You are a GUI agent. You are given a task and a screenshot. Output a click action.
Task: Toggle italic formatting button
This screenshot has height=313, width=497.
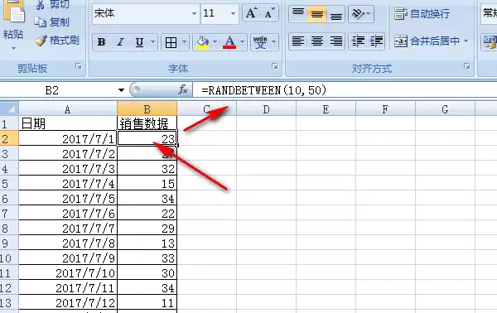[120, 42]
